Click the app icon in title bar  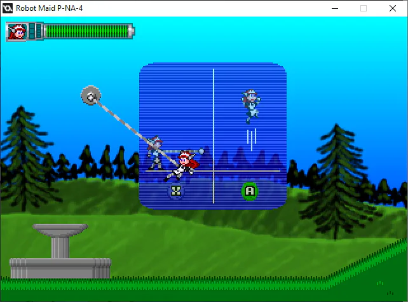(8, 8)
